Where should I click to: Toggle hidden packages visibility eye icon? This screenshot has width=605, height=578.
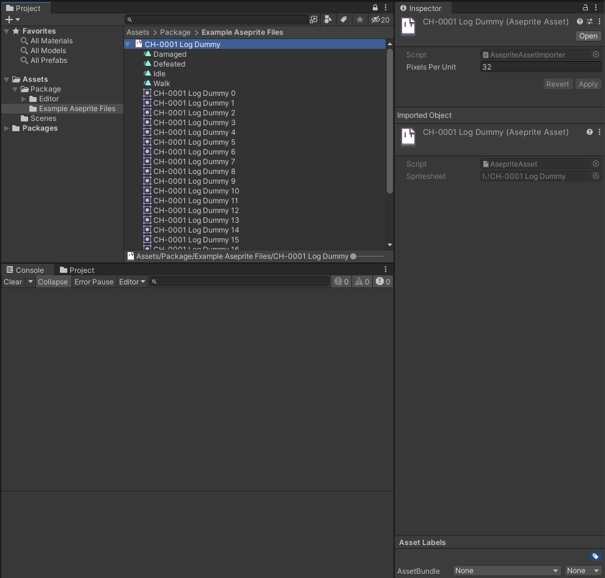[376, 20]
